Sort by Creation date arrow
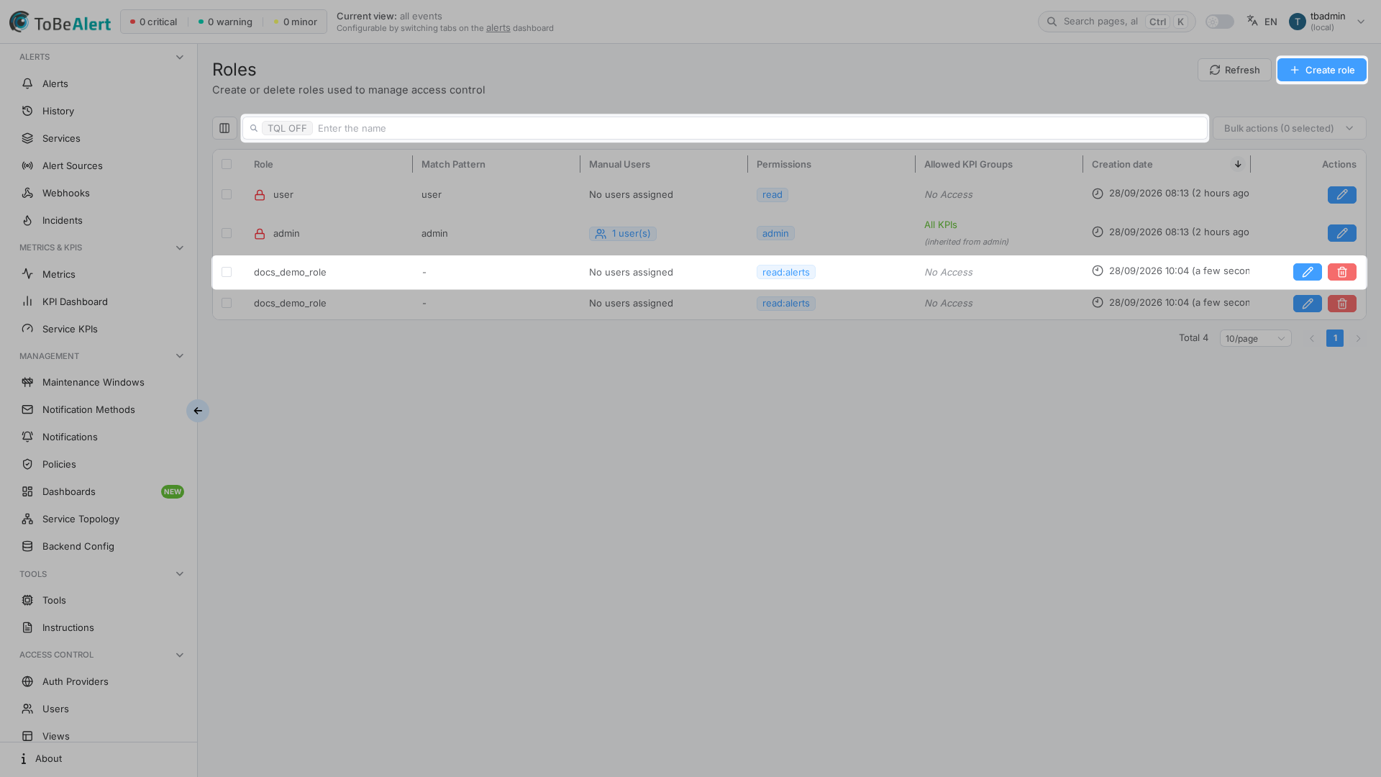The width and height of the screenshot is (1381, 777). click(x=1238, y=164)
